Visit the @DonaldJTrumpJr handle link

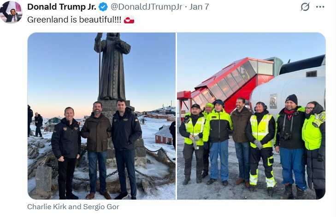point(147,7)
